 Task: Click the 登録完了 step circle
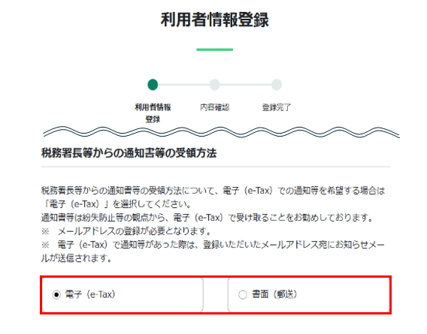[x=277, y=85]
